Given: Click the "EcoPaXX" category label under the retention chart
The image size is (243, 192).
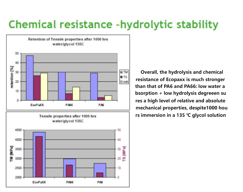Looking at the screenshot, I should click(x=37, y=105).
